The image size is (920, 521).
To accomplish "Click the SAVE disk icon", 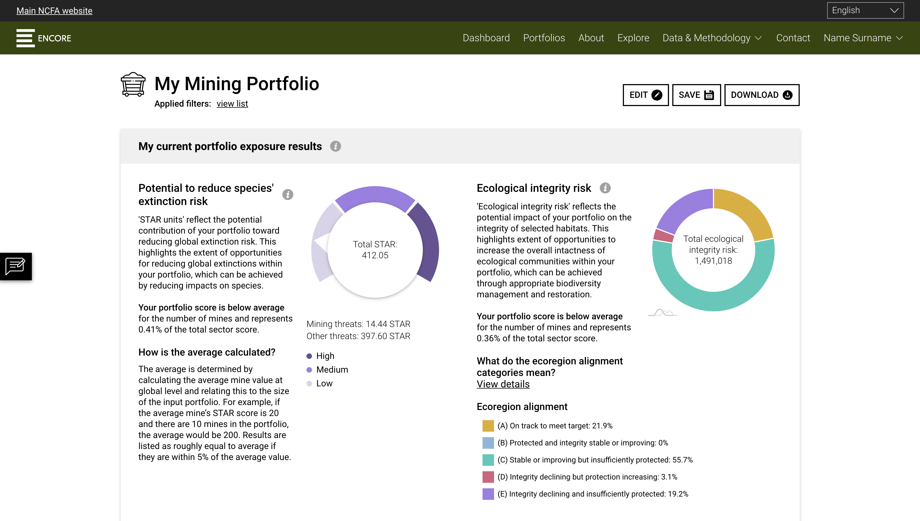I will point(709,95).
